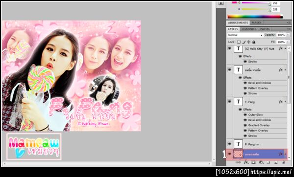Click fx icon on the Thai-named text layer

point(281,70)
